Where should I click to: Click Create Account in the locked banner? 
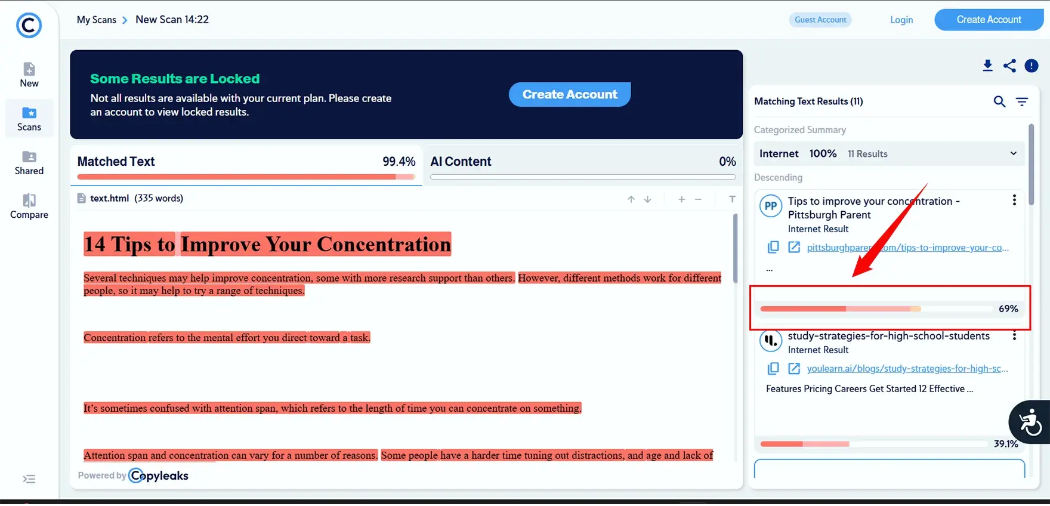569,94
